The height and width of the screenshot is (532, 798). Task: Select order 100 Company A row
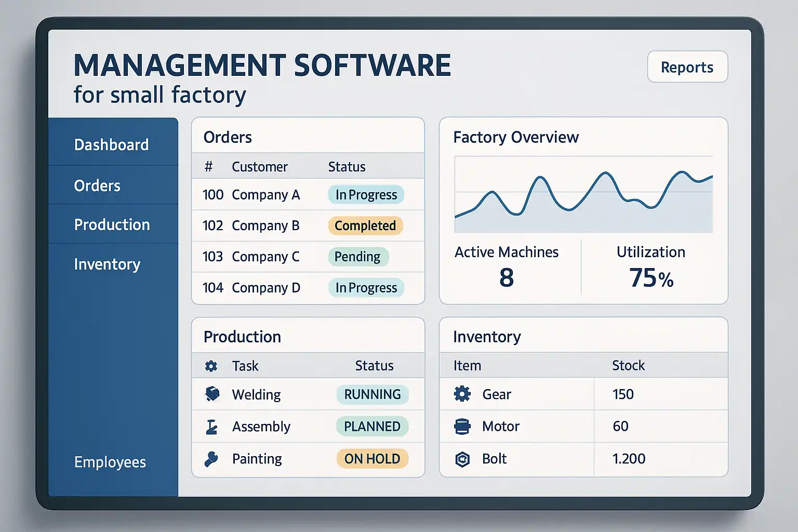pyautogui.click(x=265, y=195)
